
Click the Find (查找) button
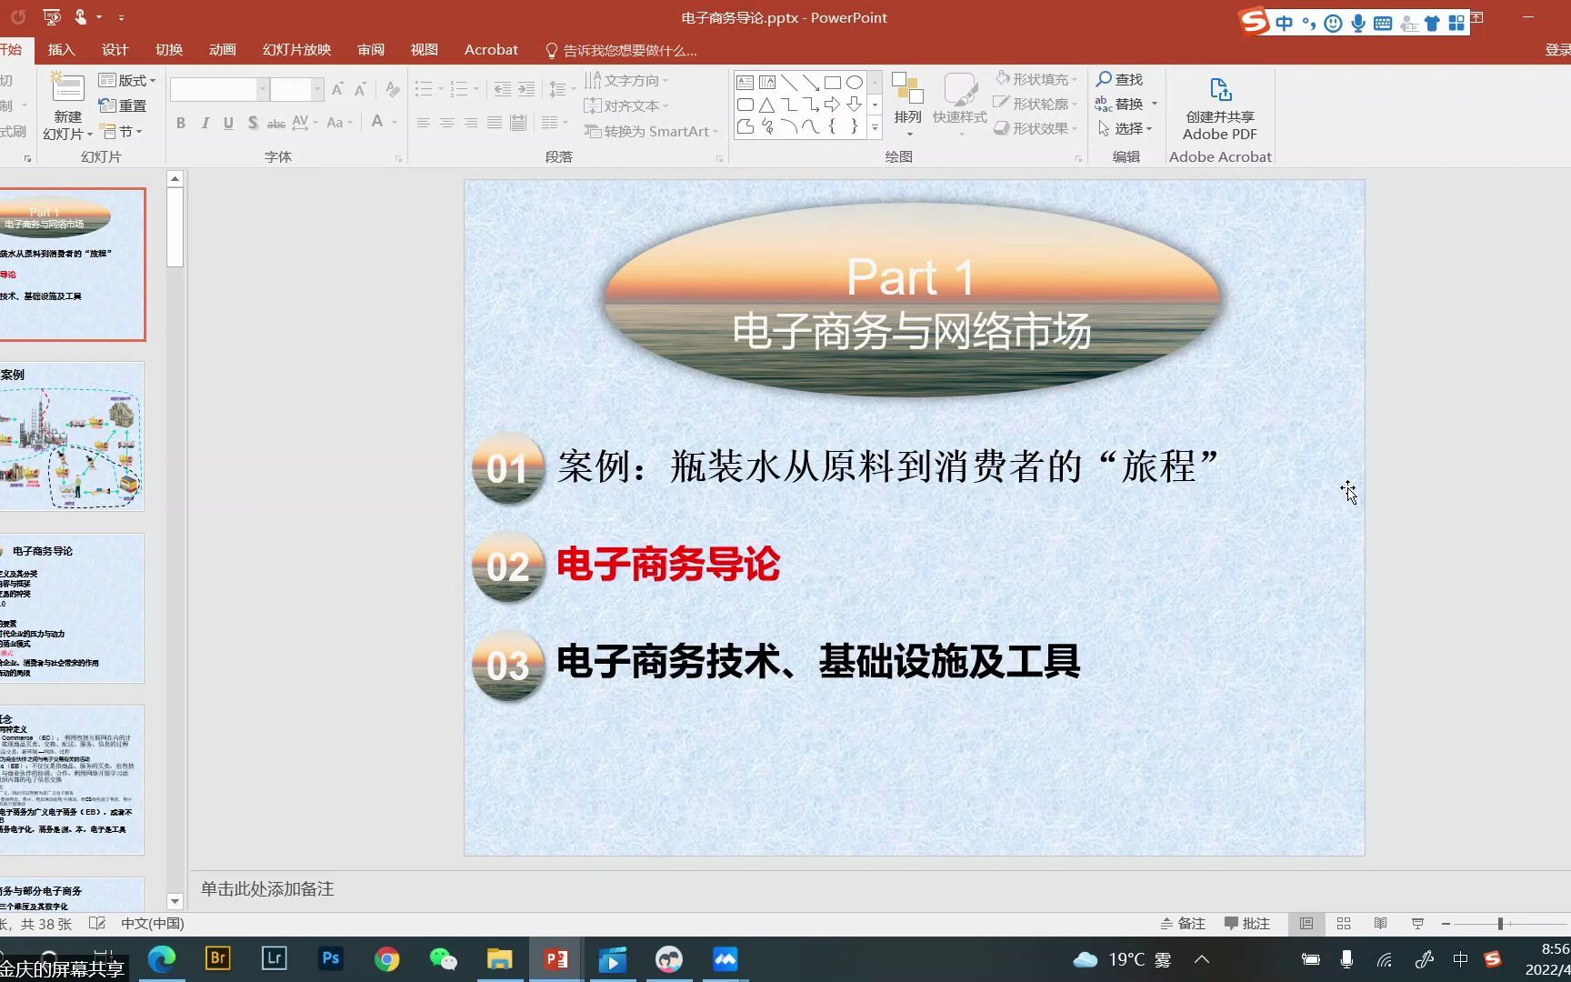1120,79
